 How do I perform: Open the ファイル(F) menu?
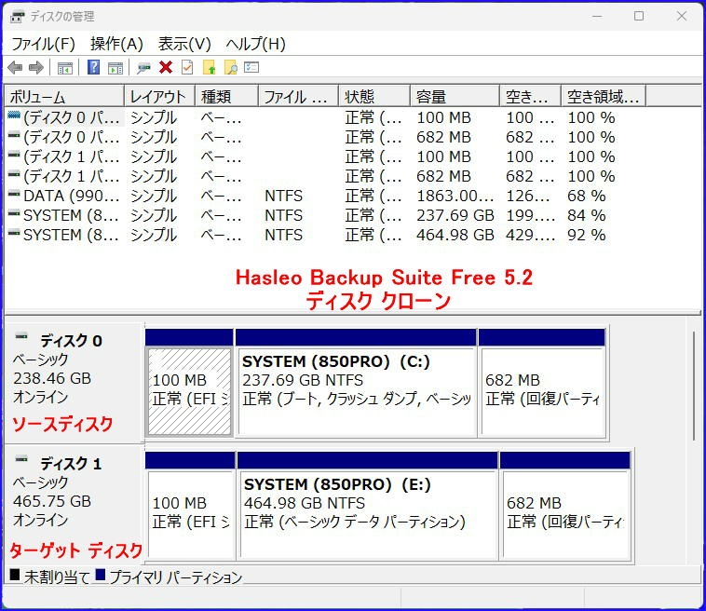click(x=43, y=44)
